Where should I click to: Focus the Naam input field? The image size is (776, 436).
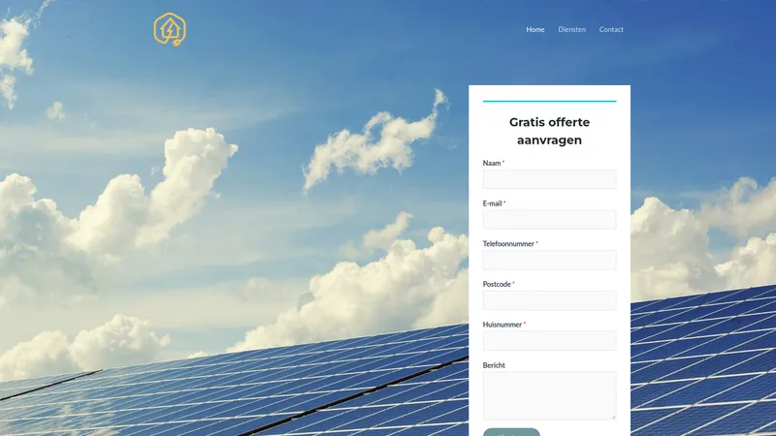point(549,179)
